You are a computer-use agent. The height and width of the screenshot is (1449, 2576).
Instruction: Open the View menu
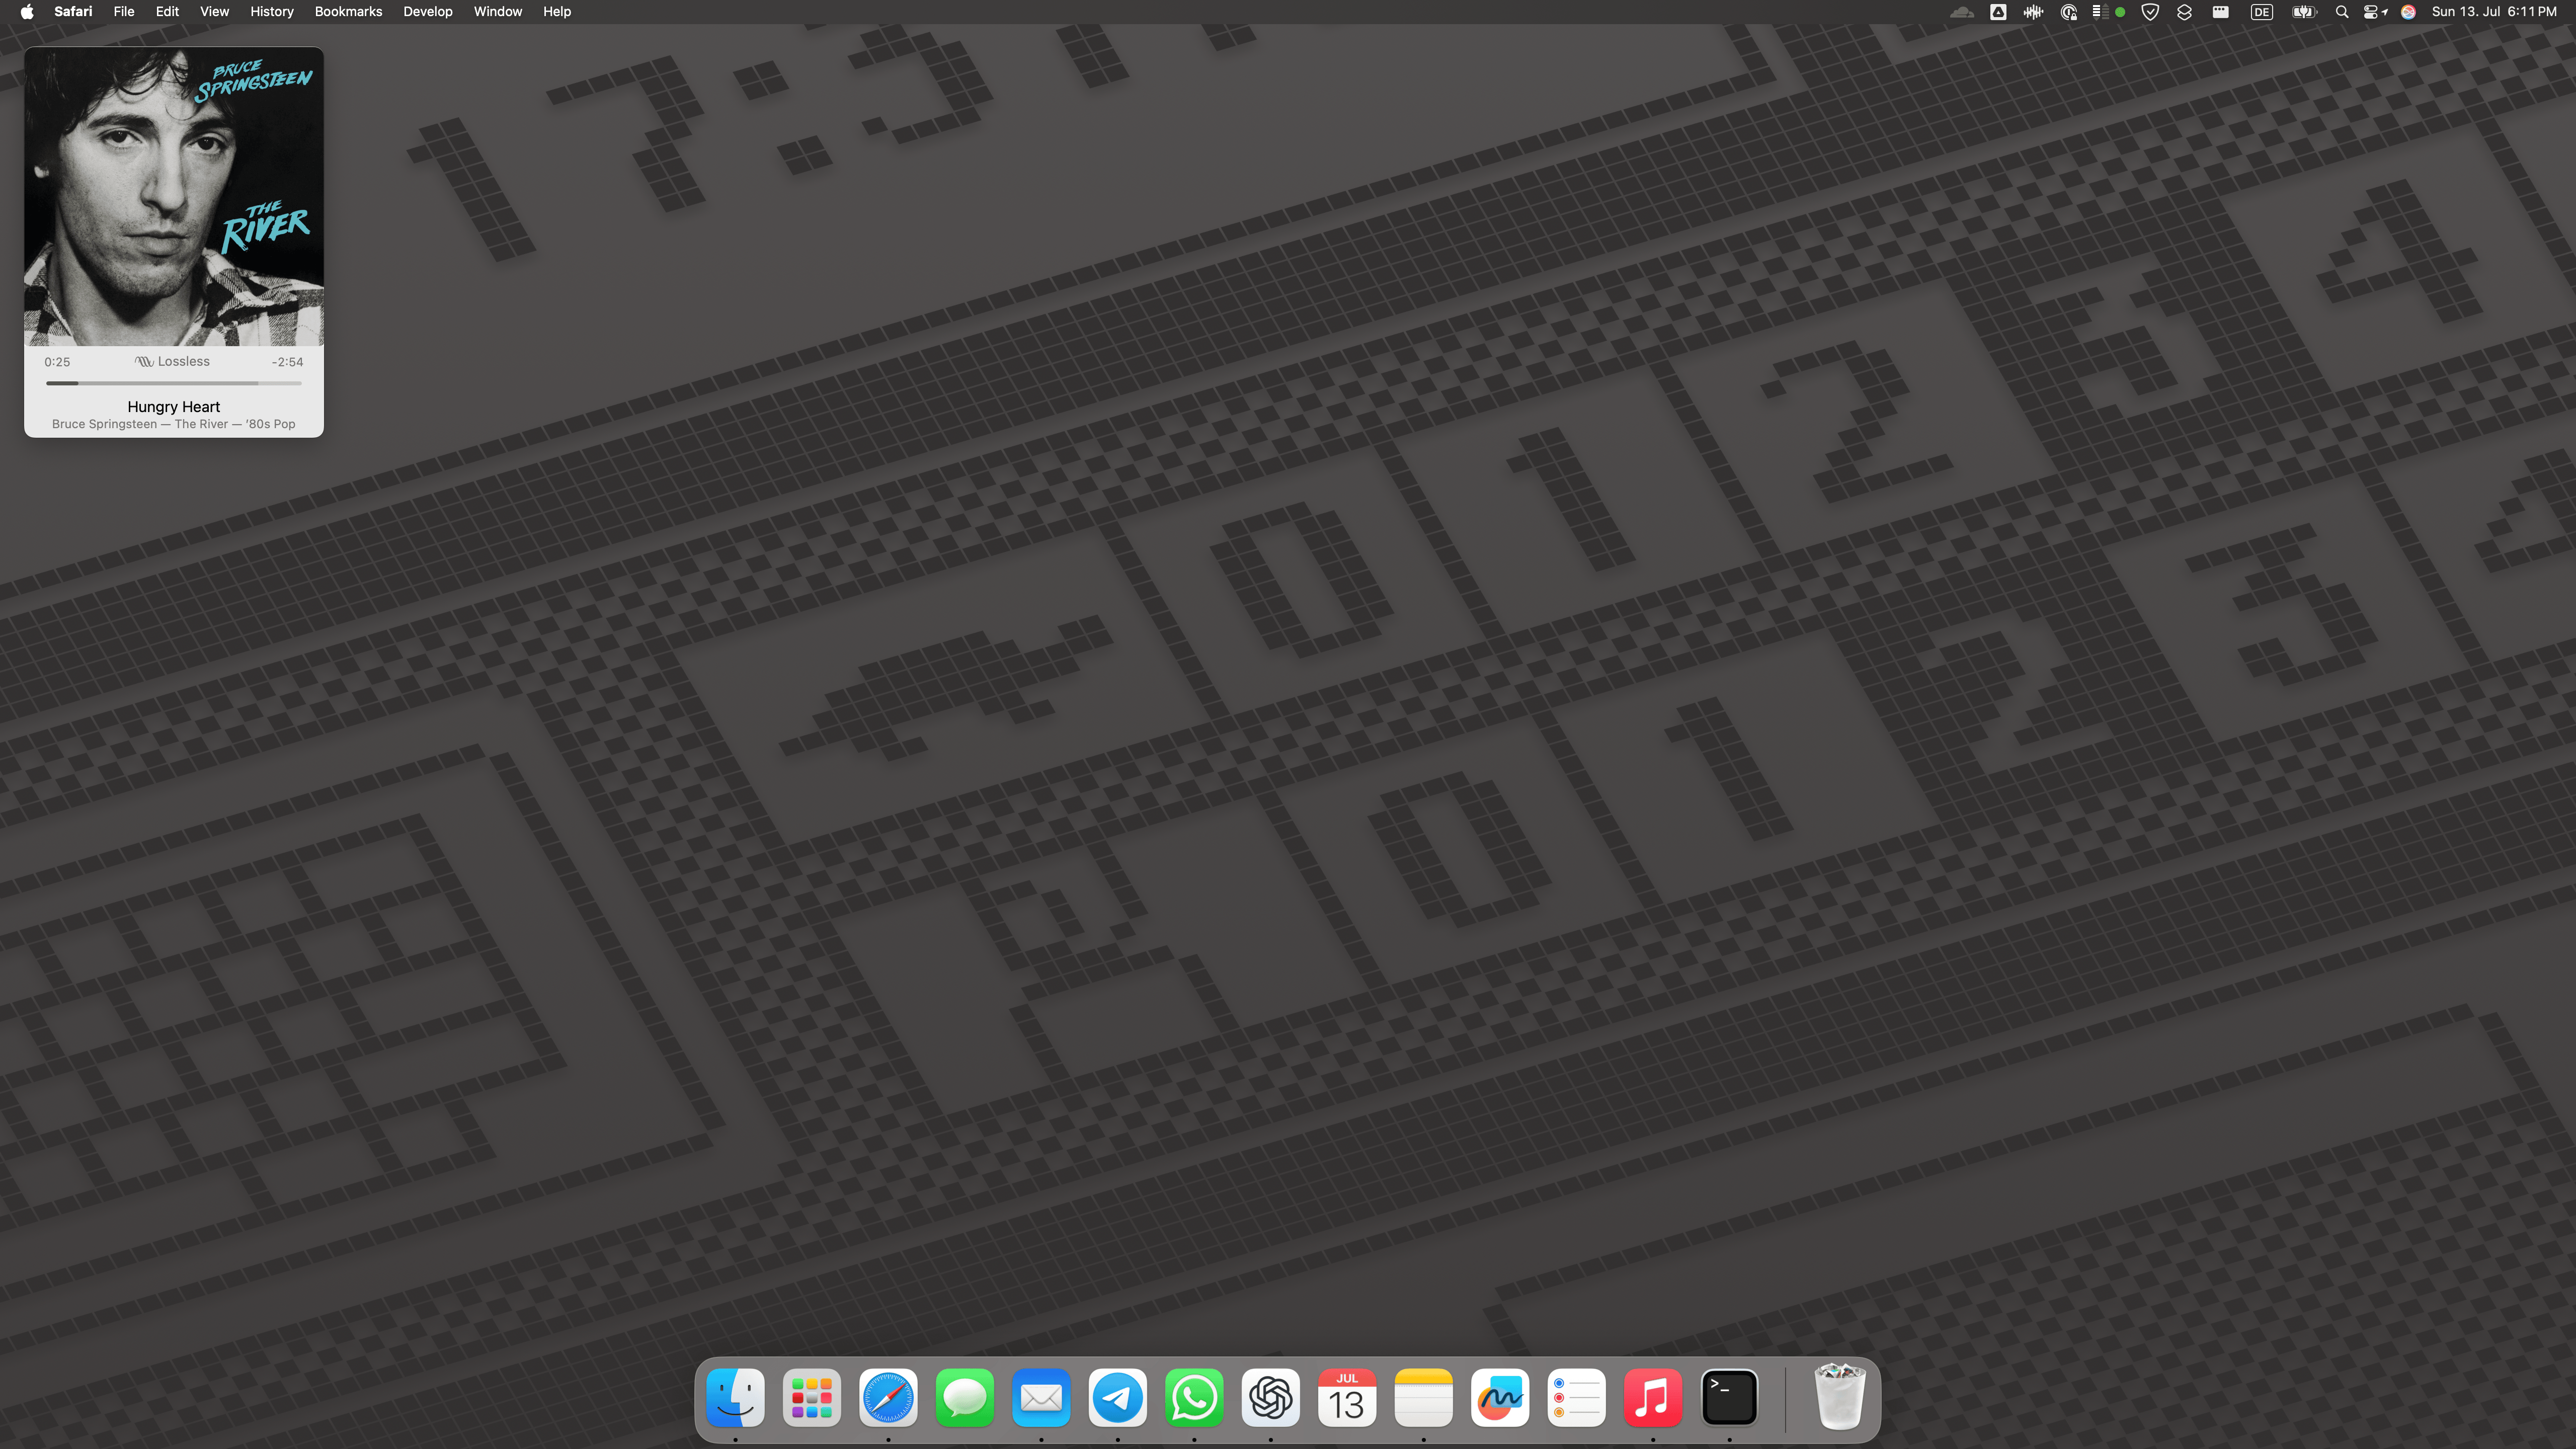214,12
